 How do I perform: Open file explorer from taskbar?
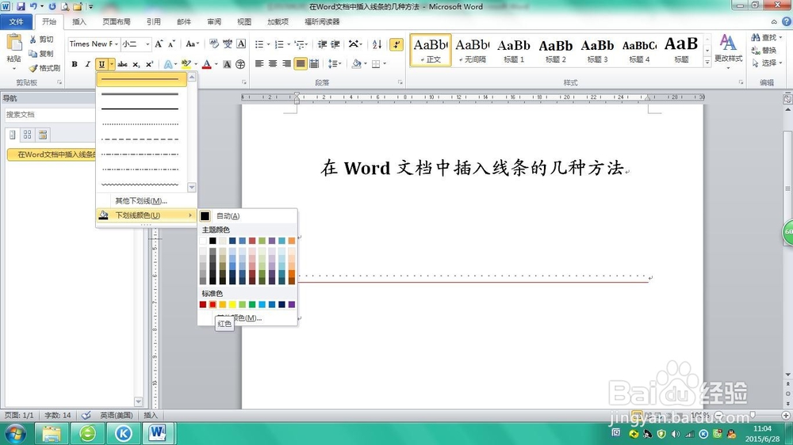[51, 433]
